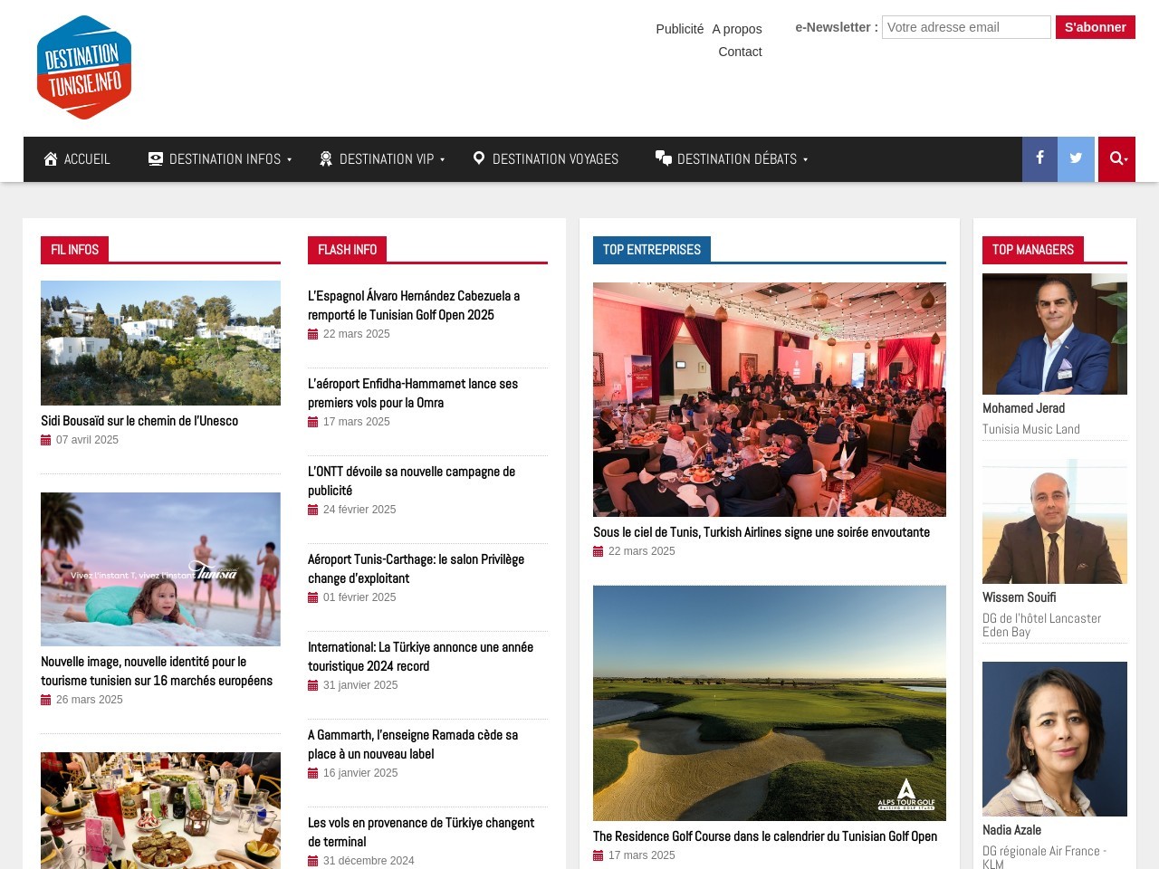Expand the Destination Débats dropdown arrow
Image resolution: width=1159 pixels, height=869 pixels.
pyautogui.click(x=805, y=159)
